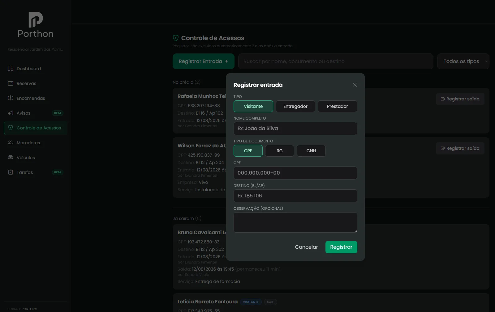Choose RG document type
This screenshot has height=312, width=495.
coord(280,151)
